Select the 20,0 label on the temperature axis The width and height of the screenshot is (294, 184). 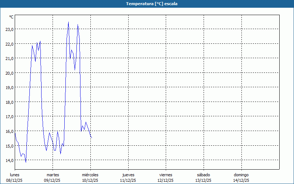tap(10, 73)
